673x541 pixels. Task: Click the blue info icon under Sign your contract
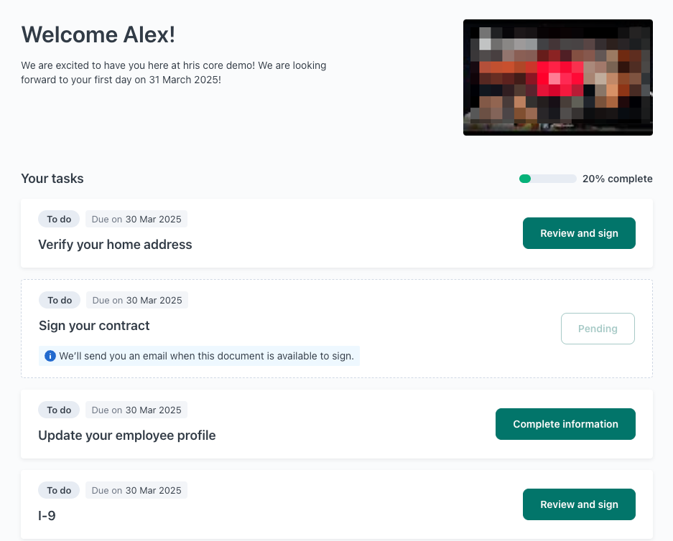click(x=50, y=356)
